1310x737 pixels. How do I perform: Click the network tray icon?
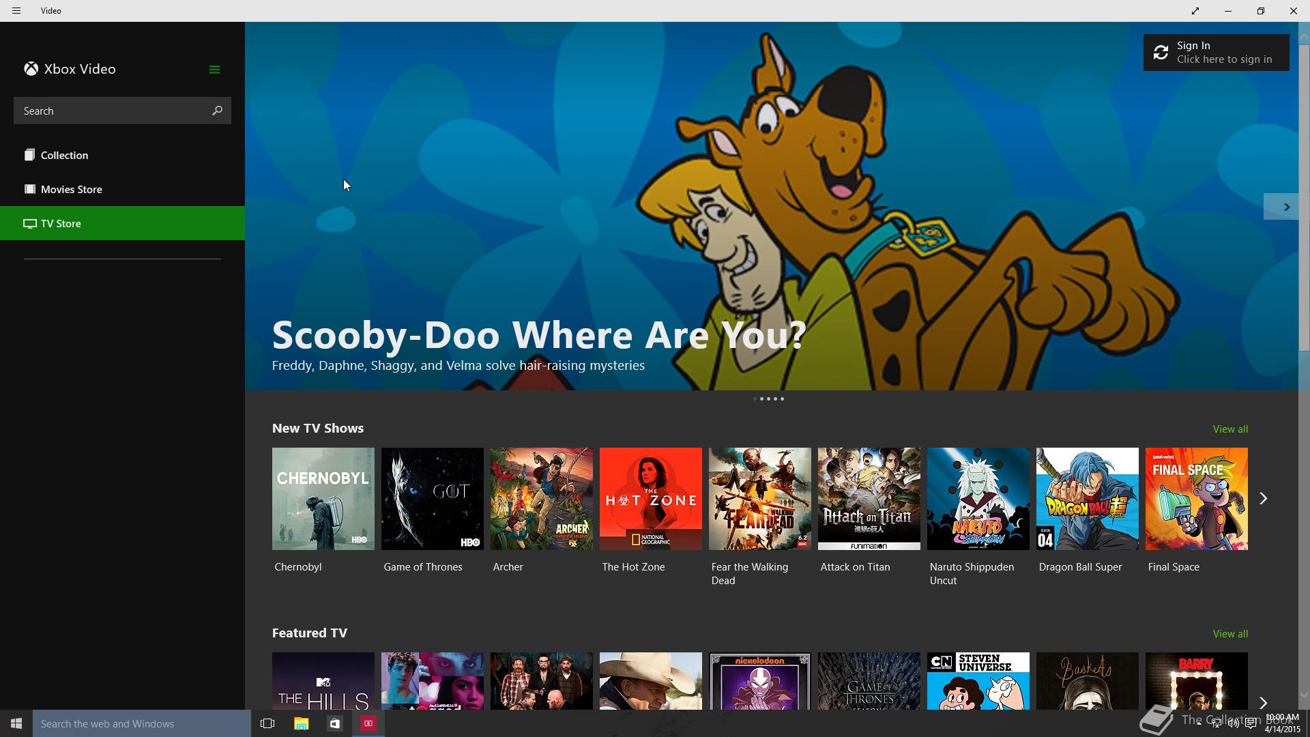1217,723
